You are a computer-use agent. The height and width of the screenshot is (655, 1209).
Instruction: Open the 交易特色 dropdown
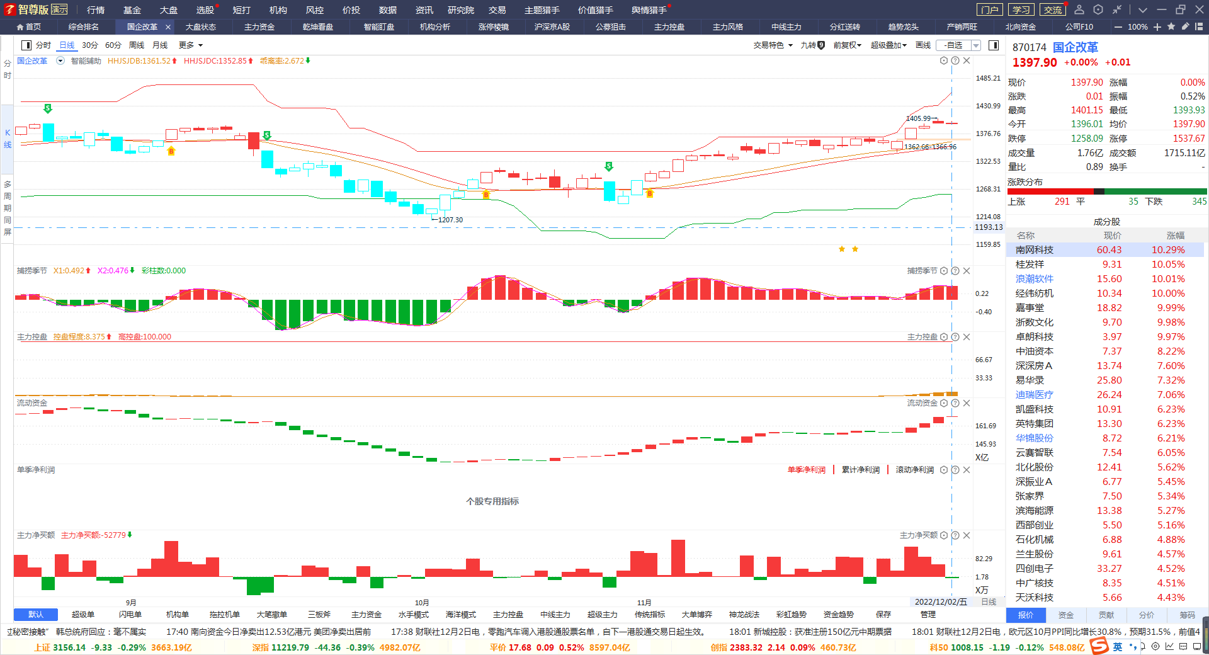[773, 45]
